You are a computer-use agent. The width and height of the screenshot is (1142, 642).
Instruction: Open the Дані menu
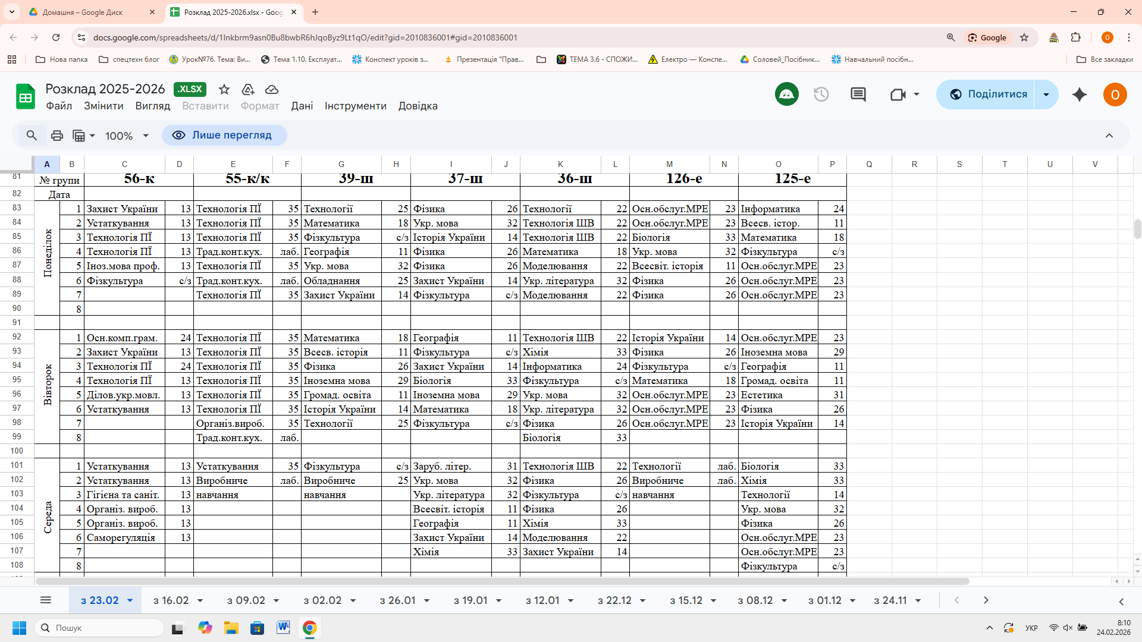click(x=302, y=106)
